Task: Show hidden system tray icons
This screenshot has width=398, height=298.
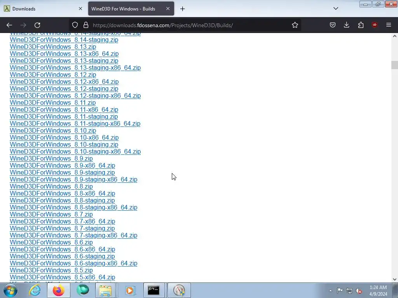Action: [330, 291]
